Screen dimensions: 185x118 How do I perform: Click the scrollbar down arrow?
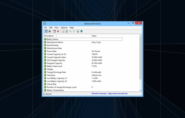(x=141, y=90)
